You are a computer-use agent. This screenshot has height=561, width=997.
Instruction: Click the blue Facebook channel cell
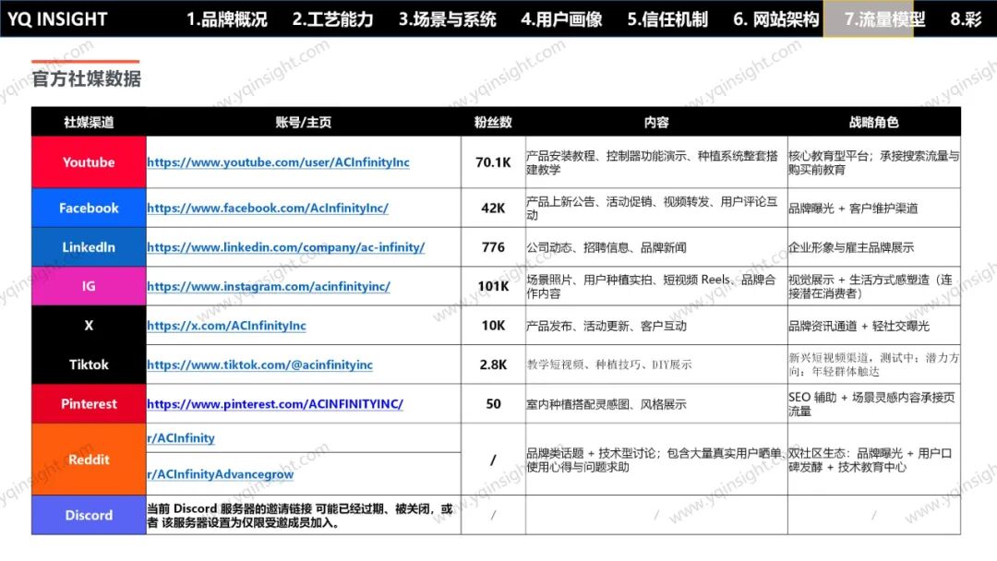tap(89, 209)
